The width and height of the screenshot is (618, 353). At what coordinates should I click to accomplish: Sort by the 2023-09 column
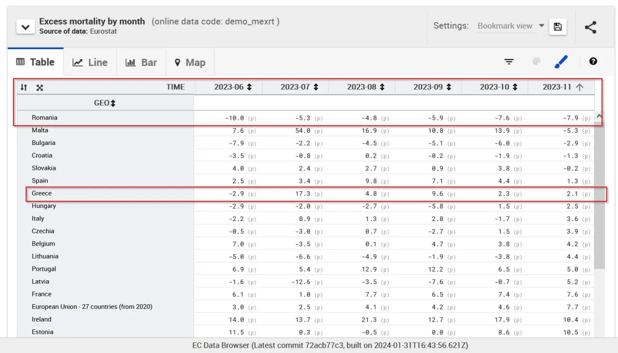point(449,87)
